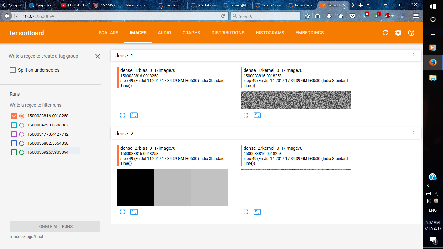Viewport: 443px width, 249px height.
Task: Click aspect-ratio icon under dense_2/bias_0_1 image
Action: 134,212
